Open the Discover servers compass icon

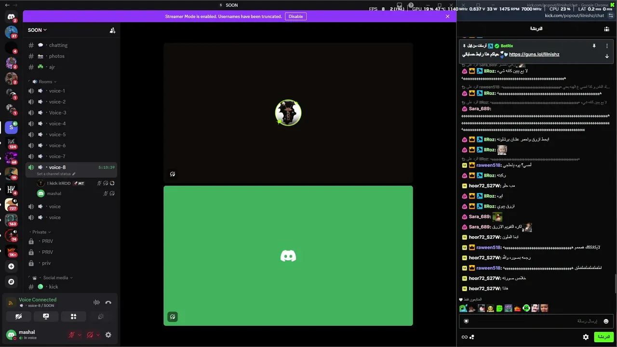click(x=11, y=281)
